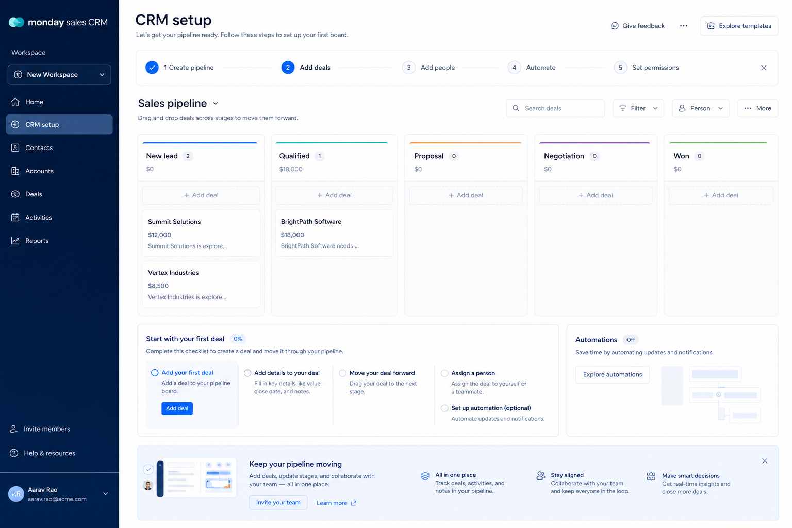Open Reports from the sidebar
The width and height of the screenshot is (792, 528).
pyautogui.click(x=59, y=240)
